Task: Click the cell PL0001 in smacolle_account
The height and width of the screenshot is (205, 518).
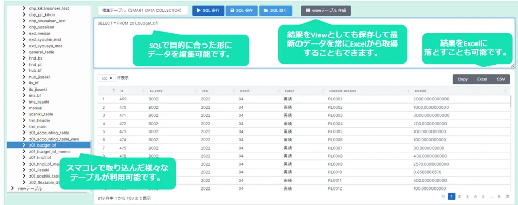Action: pos(335,99)
